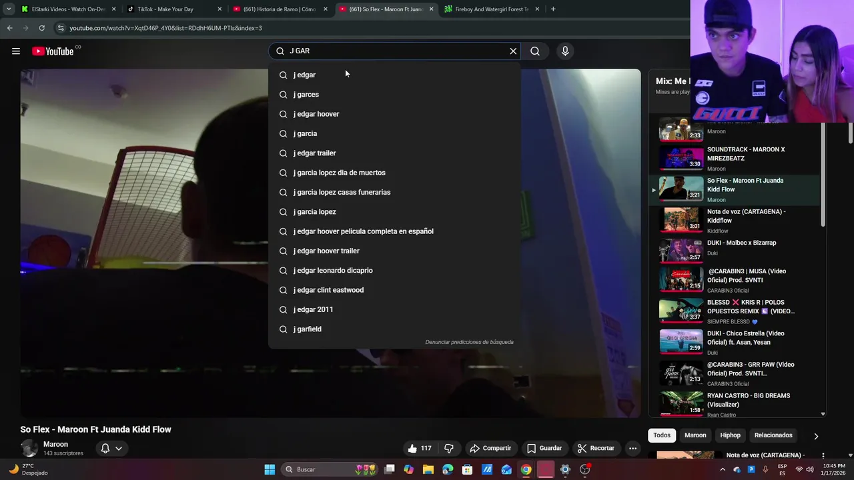This screenshot has width=854, height=480.
Task: Like the video with thumbs up
Action: (x=419, y=448)
